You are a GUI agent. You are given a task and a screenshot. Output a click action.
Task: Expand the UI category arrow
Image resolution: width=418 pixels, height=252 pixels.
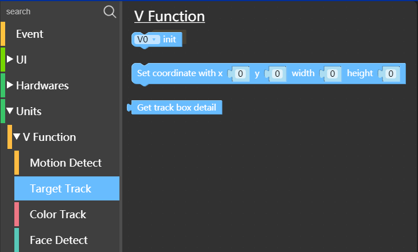[10, 59]
